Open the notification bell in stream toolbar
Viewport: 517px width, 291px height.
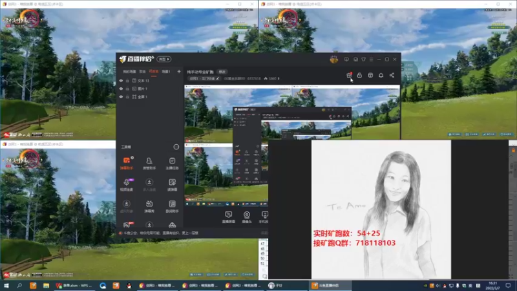tap(381, 75)
